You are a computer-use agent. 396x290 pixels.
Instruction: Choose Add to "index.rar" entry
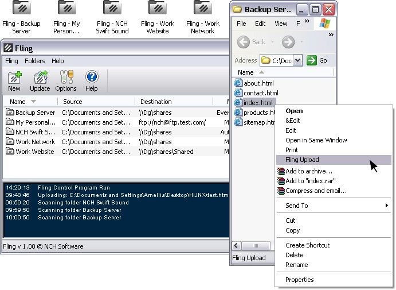click(334, 181)
